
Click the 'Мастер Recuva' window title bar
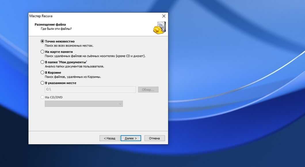click(86, 16)
